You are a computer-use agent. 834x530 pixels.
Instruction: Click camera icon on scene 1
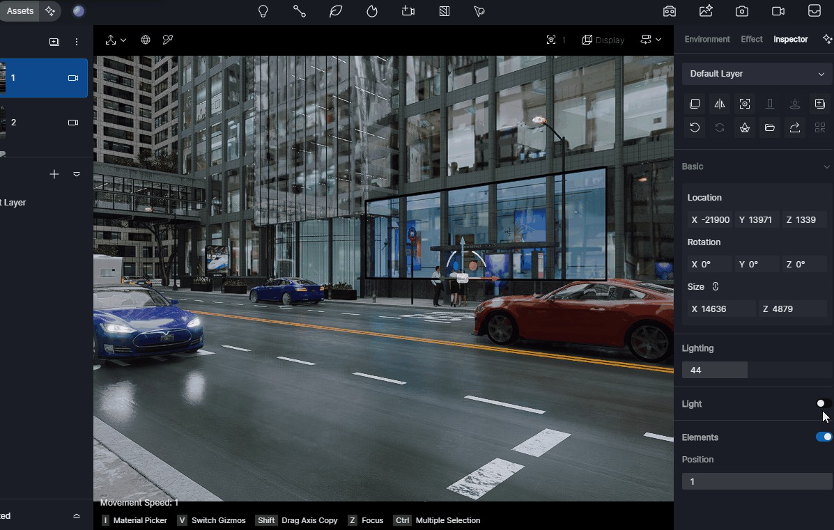click(73, 78)
